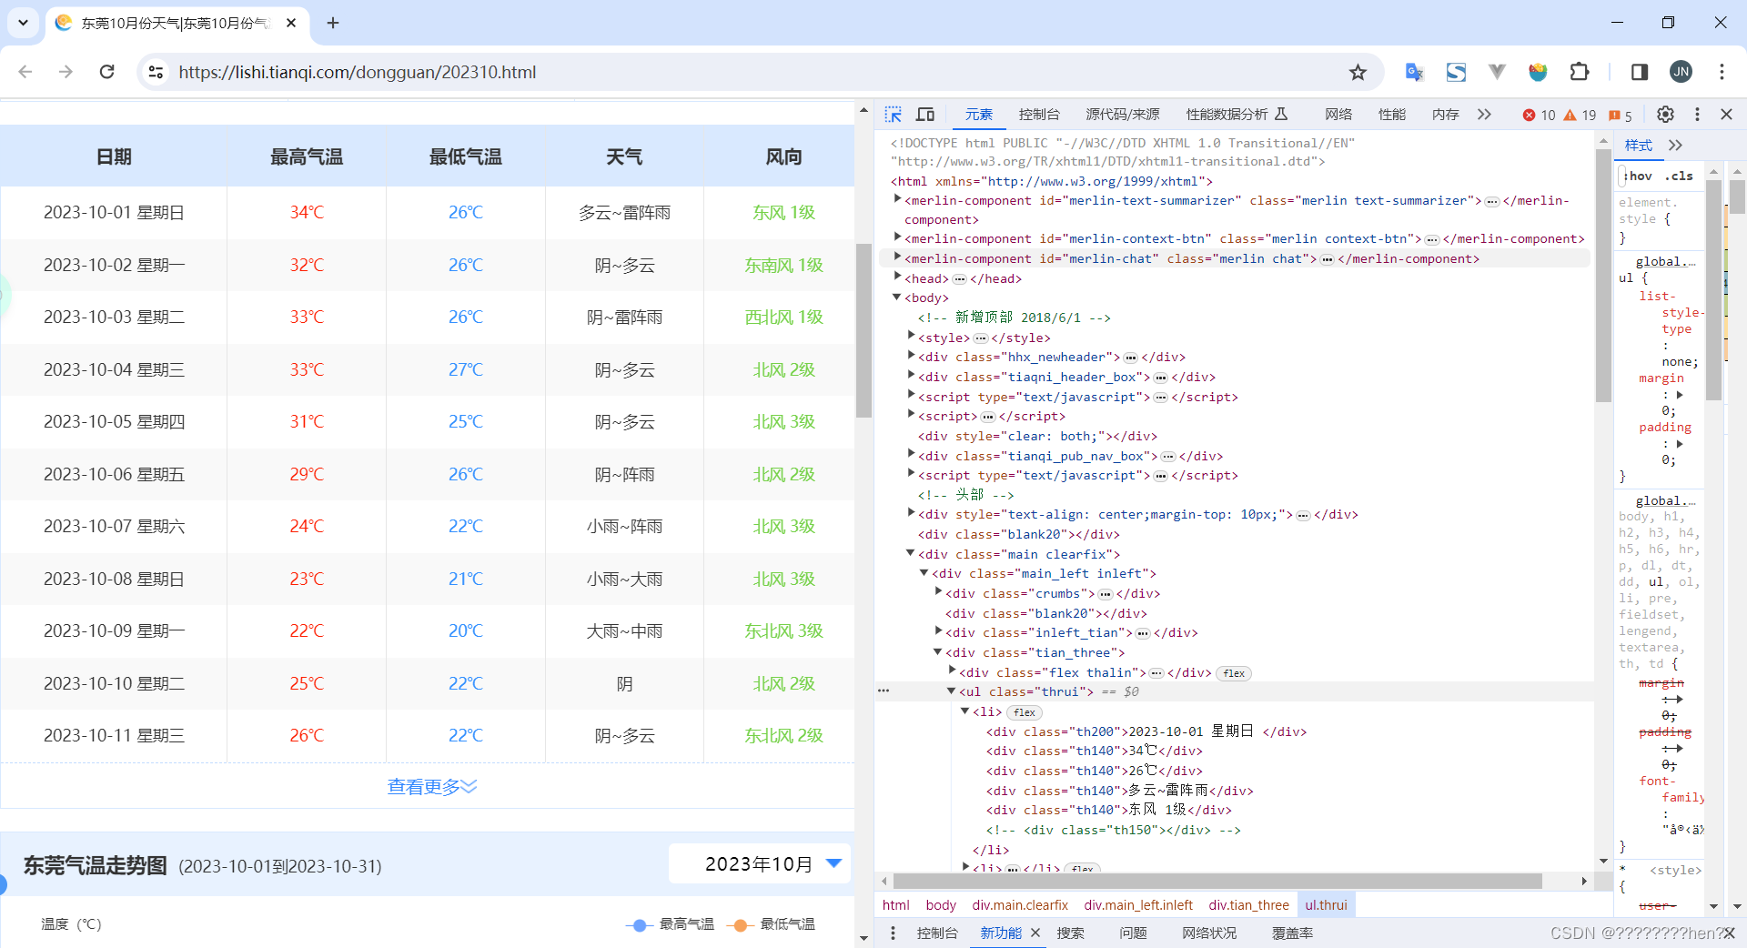Expand the div class tianqi_pub_nav_box node
The height and width of the screenshot is (948, 1747).
click(911, 455)
